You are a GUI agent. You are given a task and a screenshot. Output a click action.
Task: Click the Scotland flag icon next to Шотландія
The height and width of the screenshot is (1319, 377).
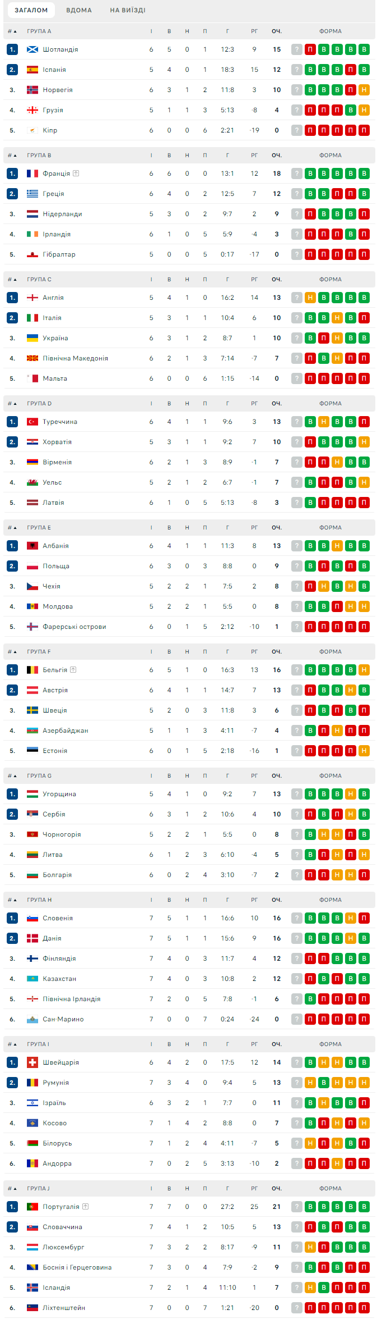[x=32, y=49]
